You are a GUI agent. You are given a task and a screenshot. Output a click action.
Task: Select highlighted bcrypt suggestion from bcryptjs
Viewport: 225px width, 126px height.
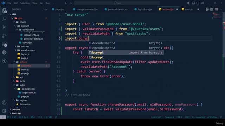pyautogui.click(x=126, y=52)
